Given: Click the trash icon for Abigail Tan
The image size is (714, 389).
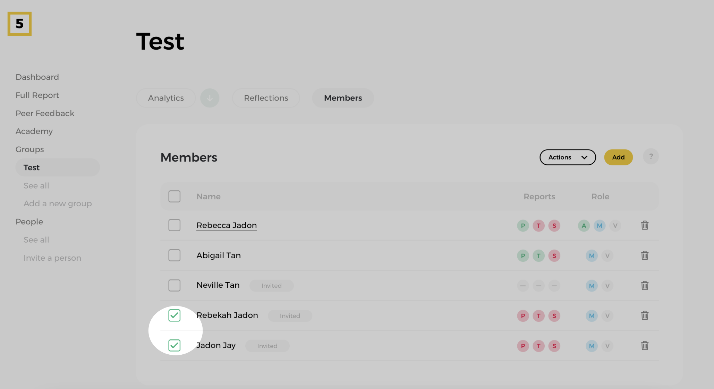Looking at the screenshot, I should pos(645,256).
